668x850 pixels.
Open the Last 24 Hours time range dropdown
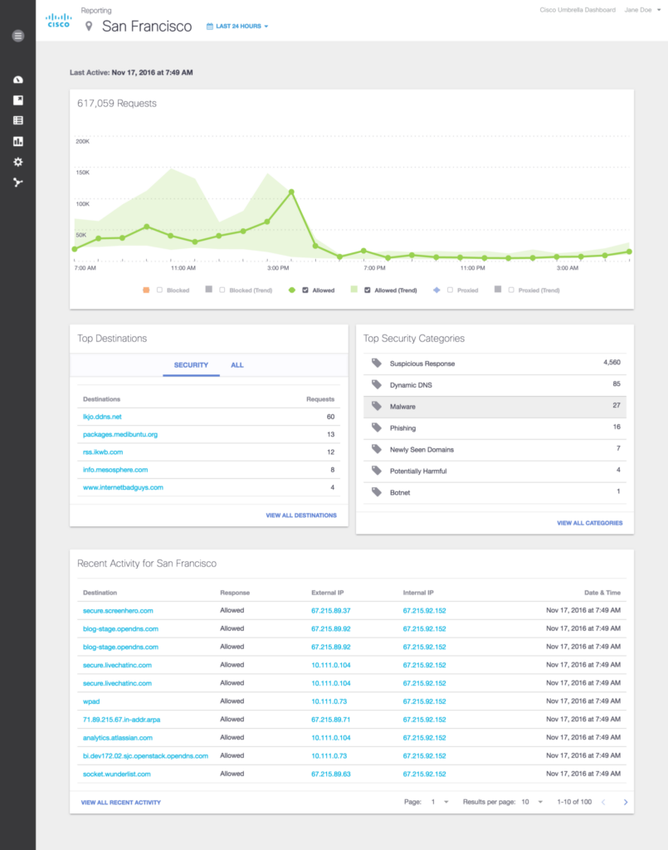point(237,26)
